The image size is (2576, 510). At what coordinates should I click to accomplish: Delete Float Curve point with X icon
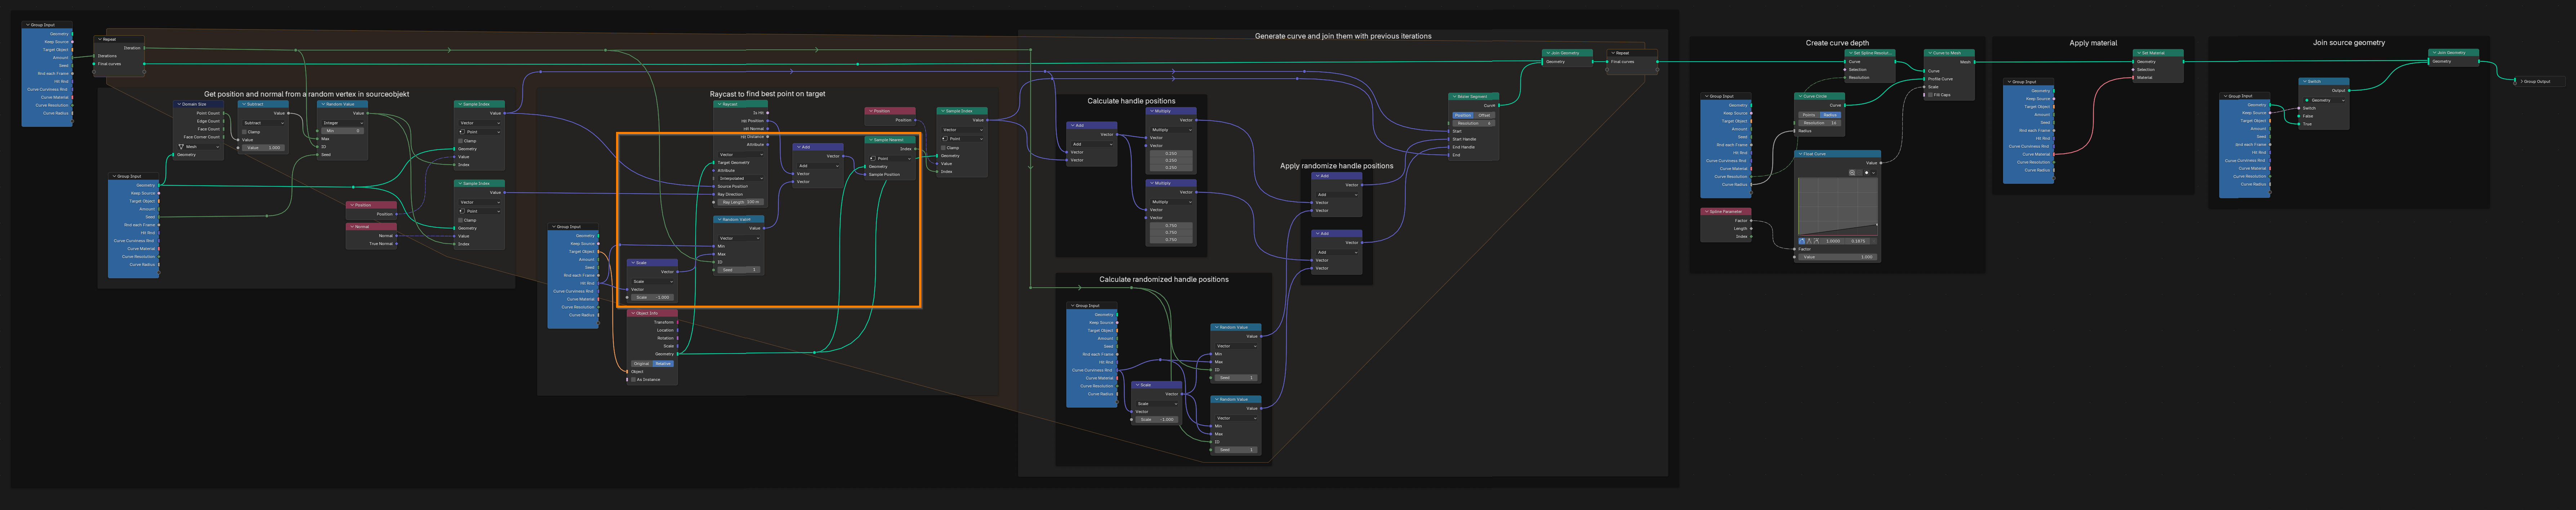click(x=1874, y=241)
